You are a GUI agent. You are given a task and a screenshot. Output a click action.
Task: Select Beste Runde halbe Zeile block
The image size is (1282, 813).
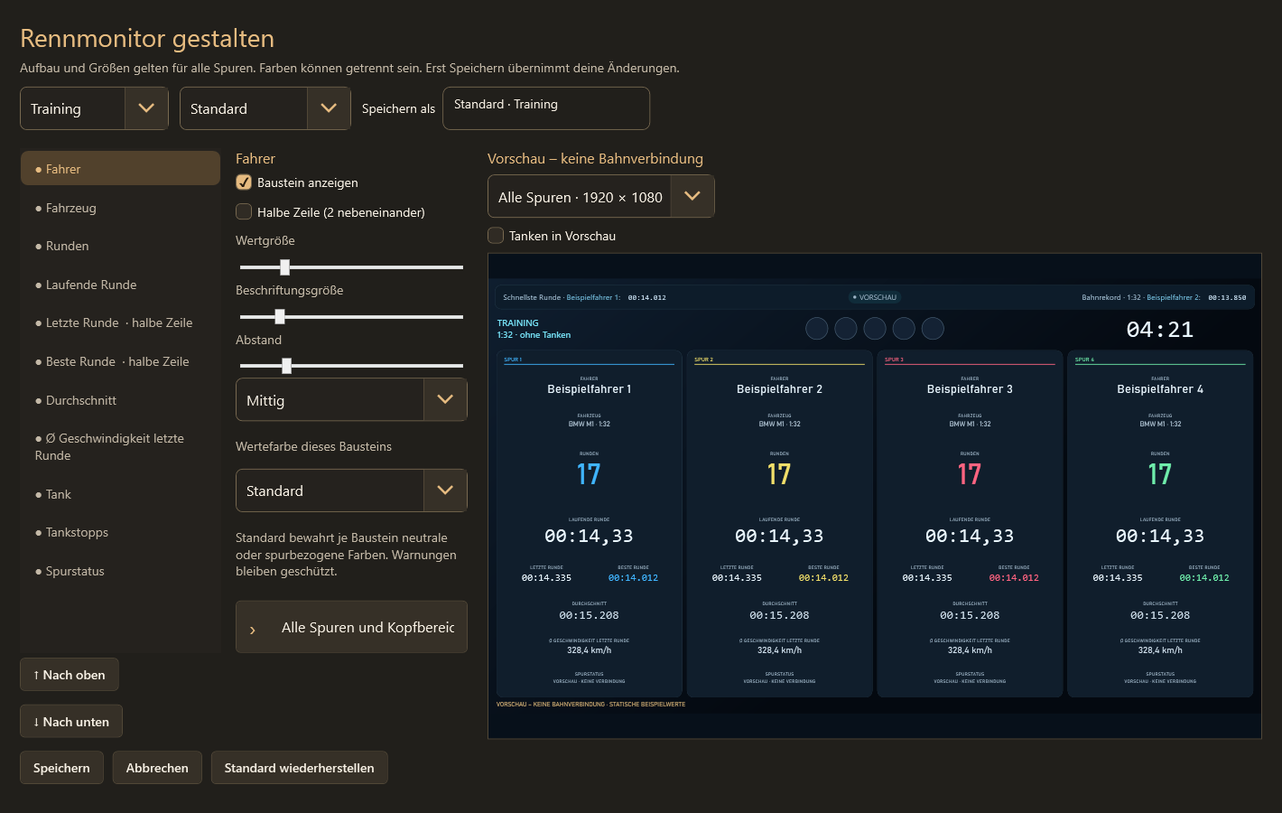coord(120,361)
